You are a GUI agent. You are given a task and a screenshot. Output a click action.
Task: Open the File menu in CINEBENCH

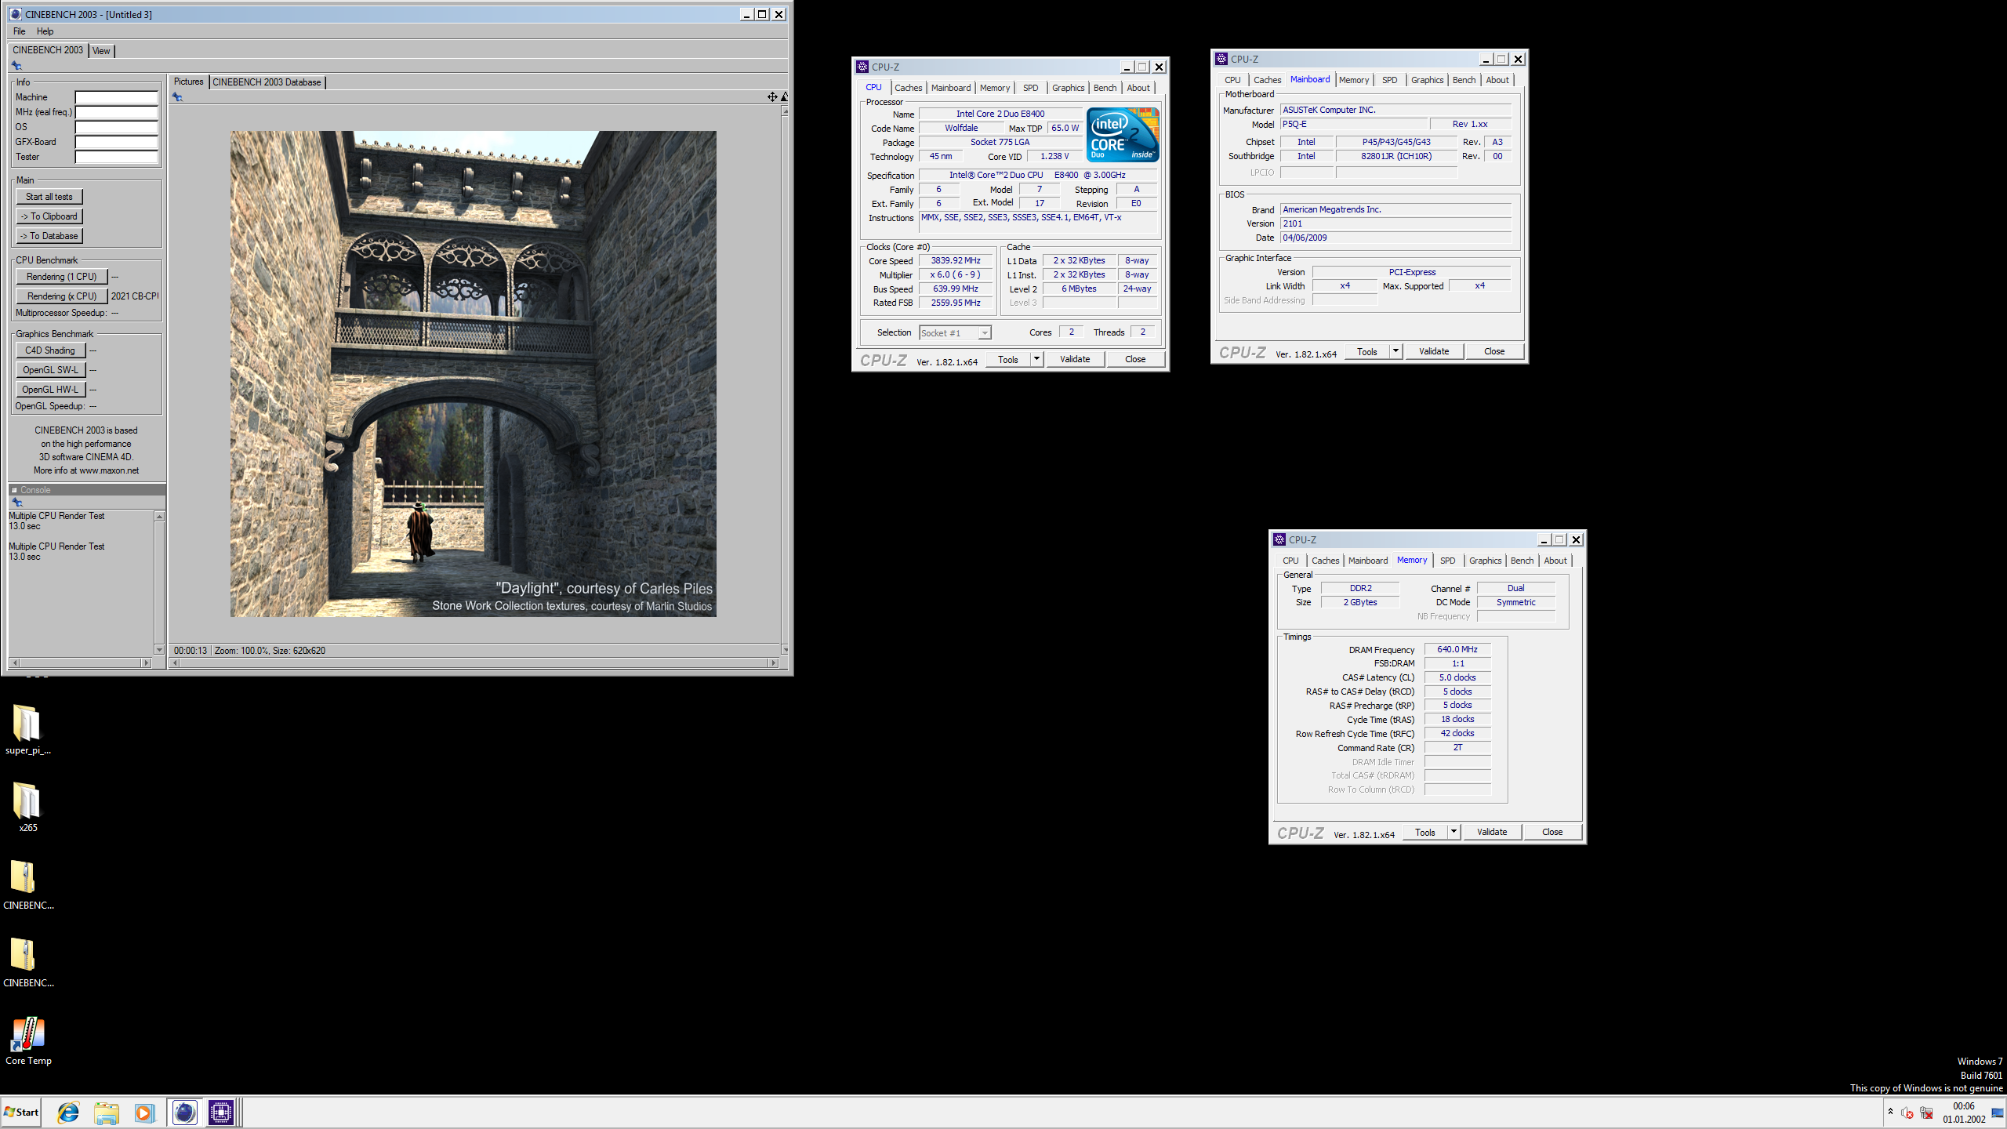click(19, 31)
